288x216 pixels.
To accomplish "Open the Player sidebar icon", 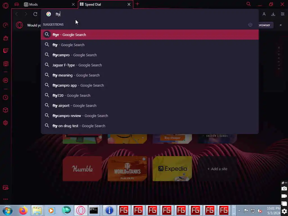I will [6, 80].
